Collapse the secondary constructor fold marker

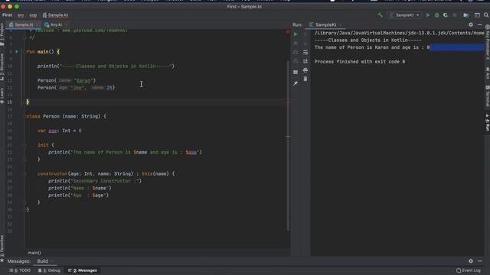tap(24, 173)
